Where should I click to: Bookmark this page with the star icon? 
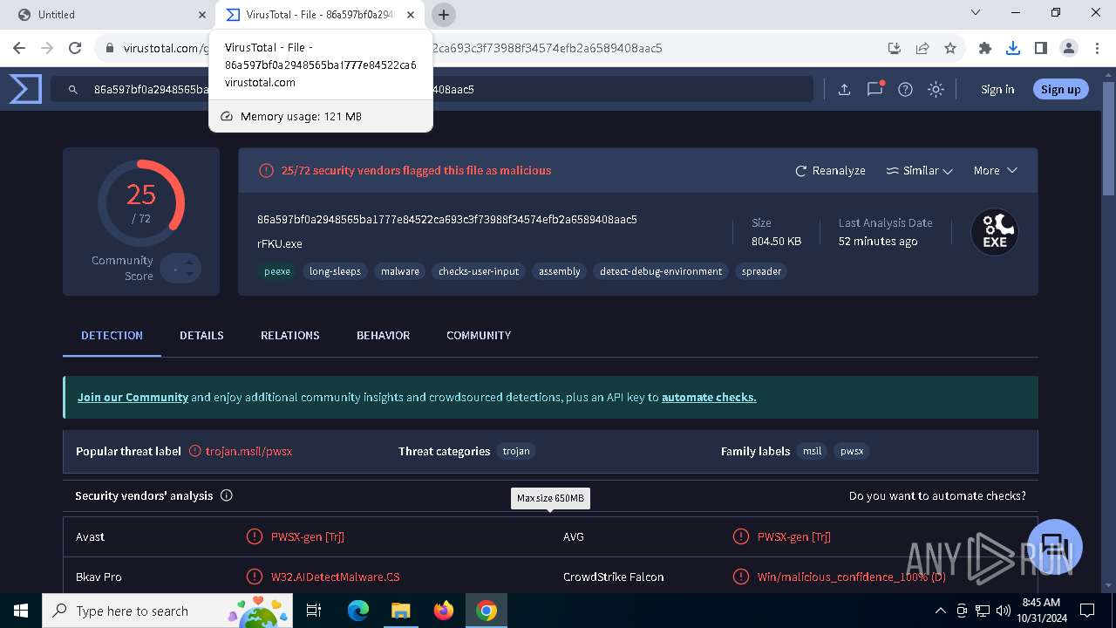click(950, 48)
